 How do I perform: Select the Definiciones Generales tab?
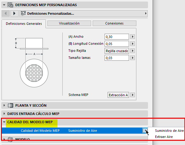24,24
